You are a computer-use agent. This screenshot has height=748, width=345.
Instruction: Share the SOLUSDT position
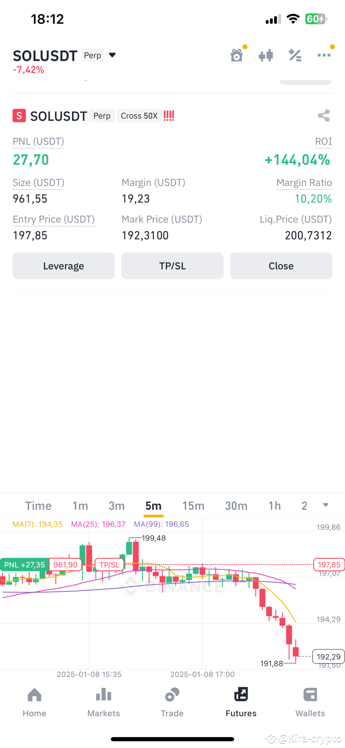(324, 116)
